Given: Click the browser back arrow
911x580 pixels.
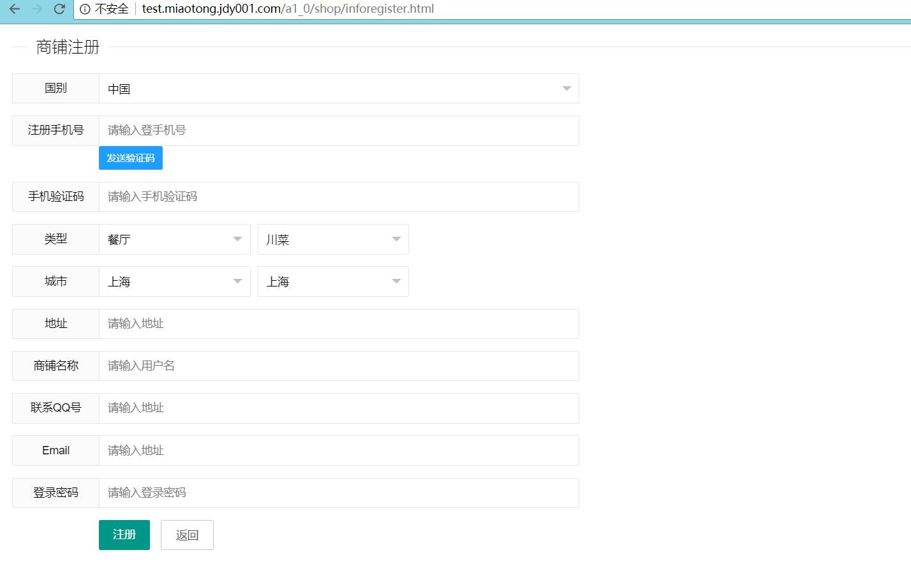Looking at the screenshot, I should click(15, 9).
